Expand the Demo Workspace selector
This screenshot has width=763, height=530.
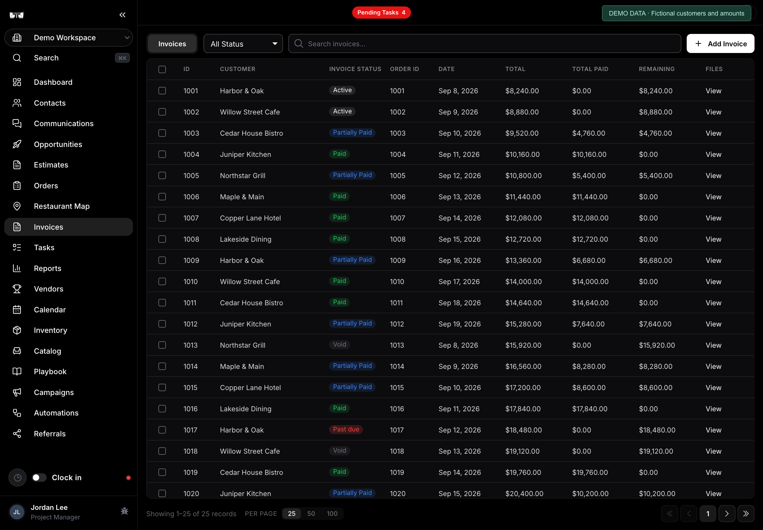[x=69, y=38]
